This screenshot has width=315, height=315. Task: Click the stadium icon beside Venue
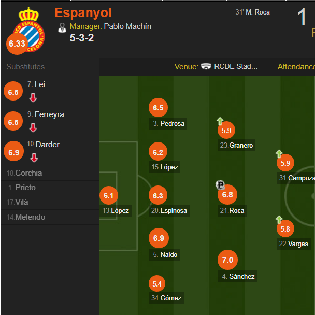point(206,66)
